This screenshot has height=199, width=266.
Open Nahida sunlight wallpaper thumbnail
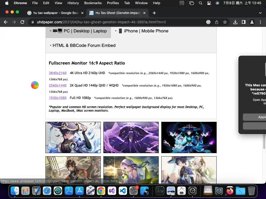tap(131, 170)
